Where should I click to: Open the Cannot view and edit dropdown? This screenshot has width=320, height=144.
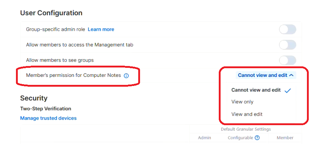coord(266,75)
